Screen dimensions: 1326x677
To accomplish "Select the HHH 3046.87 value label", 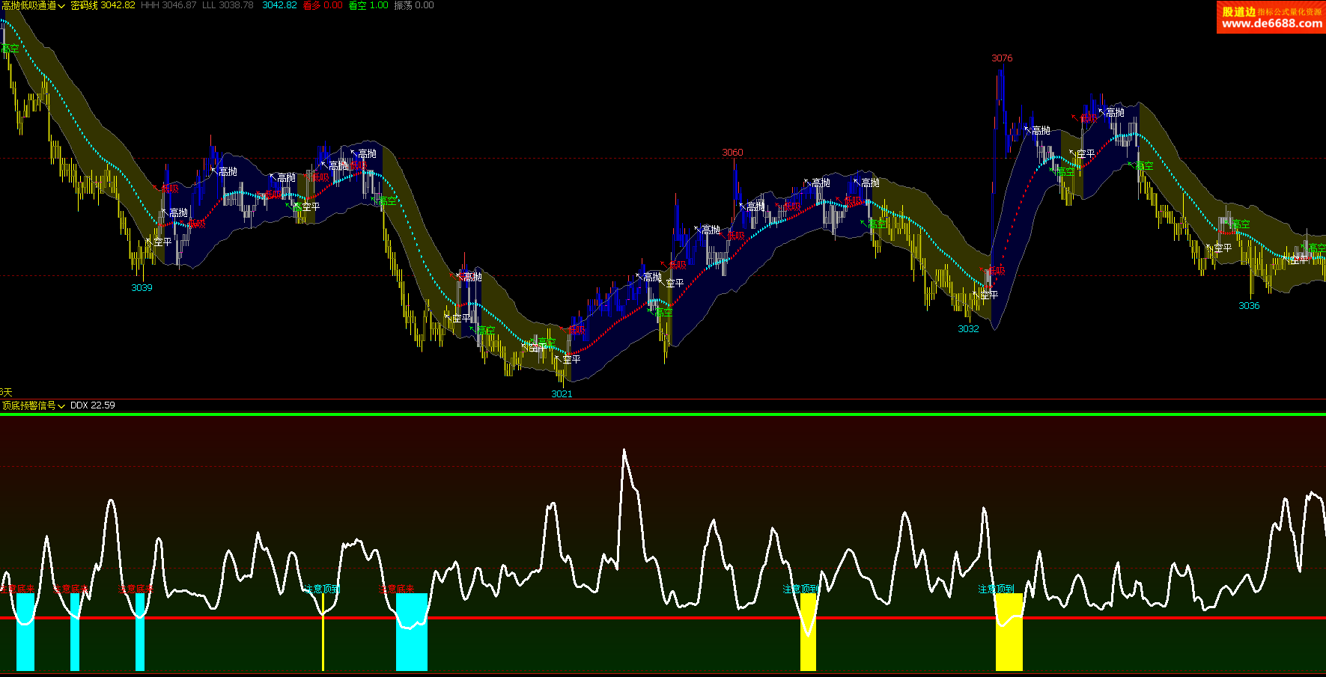I will click(168, 5).
